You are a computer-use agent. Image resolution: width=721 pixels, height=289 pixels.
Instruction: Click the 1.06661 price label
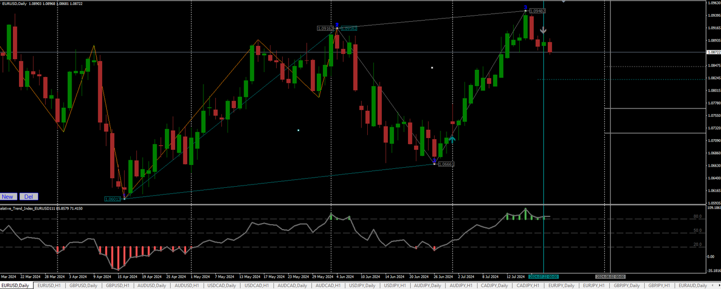coord(445,164)
